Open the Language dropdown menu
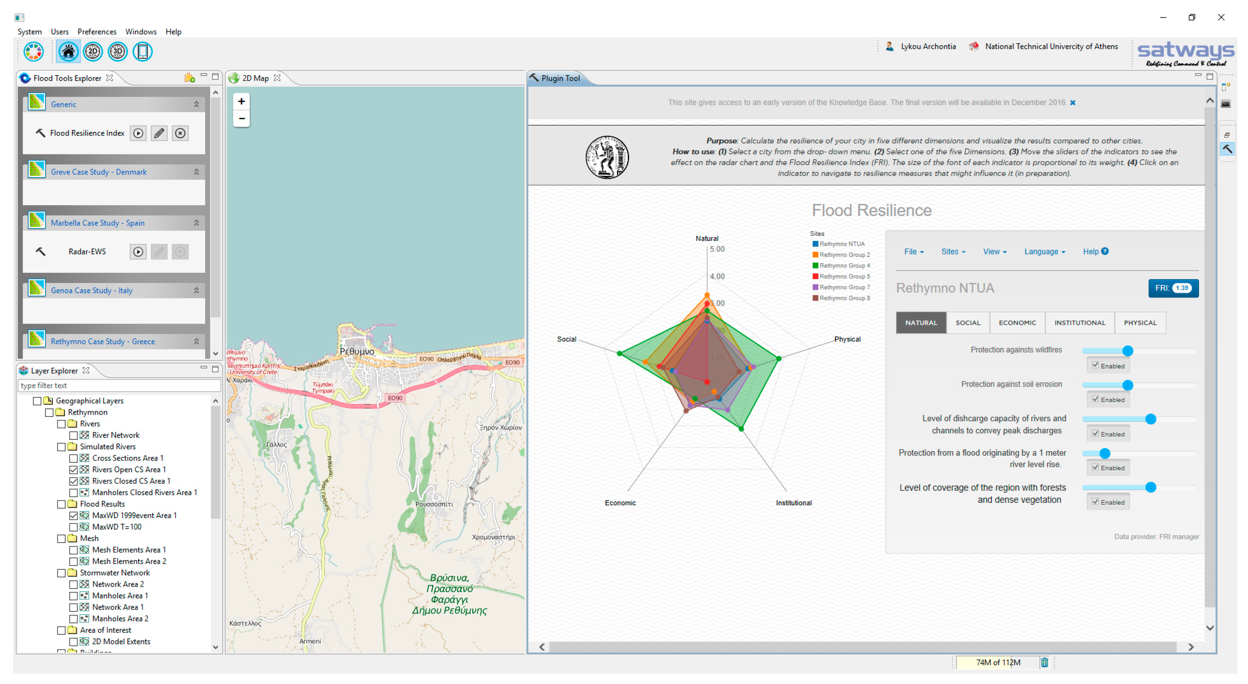 click(1044, 251)
